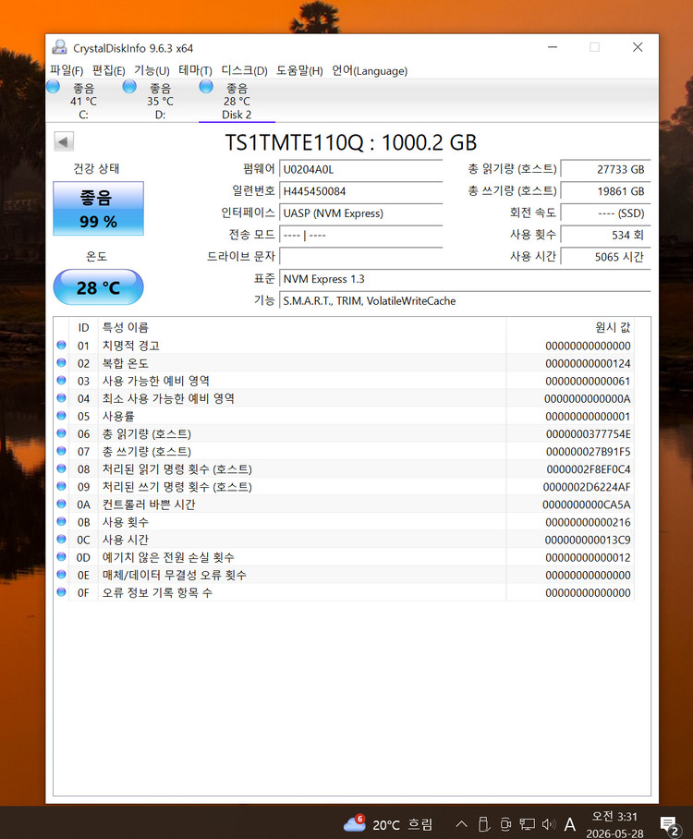
Task: Click raw value 000000027B91F5
Action: (x=588, y=452)
